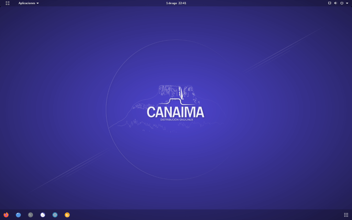The height and width of the screenshot is (220, 352).
Task: Show all applications grid button
Action: tap(346, 215)
